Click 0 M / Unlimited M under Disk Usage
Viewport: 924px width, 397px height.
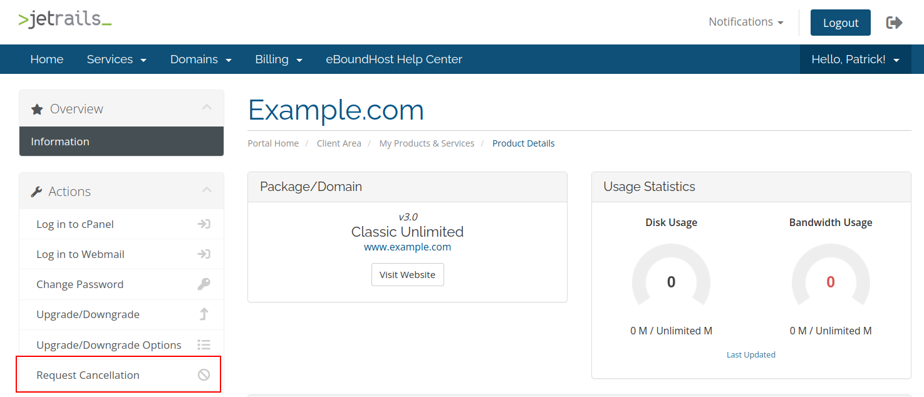pos(672,331)
